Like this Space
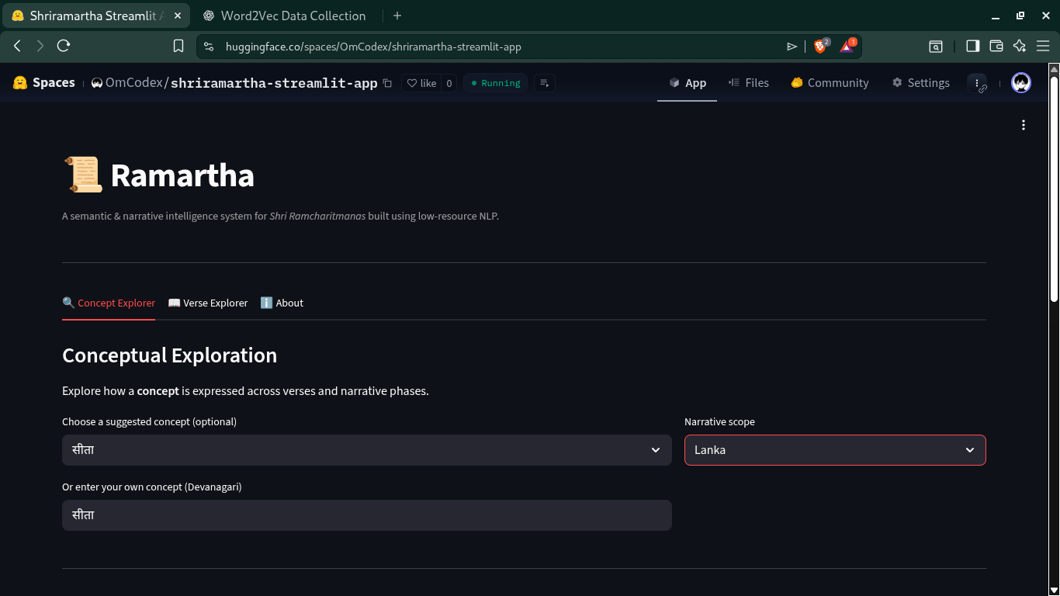Viewport: 1060px width, 596px height. [x=422, y=83]
